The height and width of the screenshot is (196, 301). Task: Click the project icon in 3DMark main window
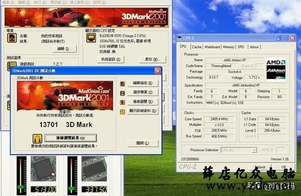(12, 38)
